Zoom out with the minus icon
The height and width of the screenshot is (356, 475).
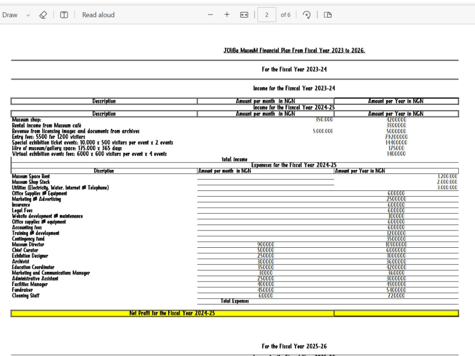click(x=210, y=15)
